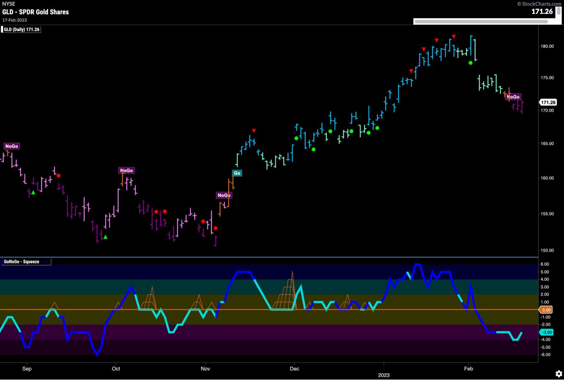
Task: Click the late August NoGo label
Action: 11,146
